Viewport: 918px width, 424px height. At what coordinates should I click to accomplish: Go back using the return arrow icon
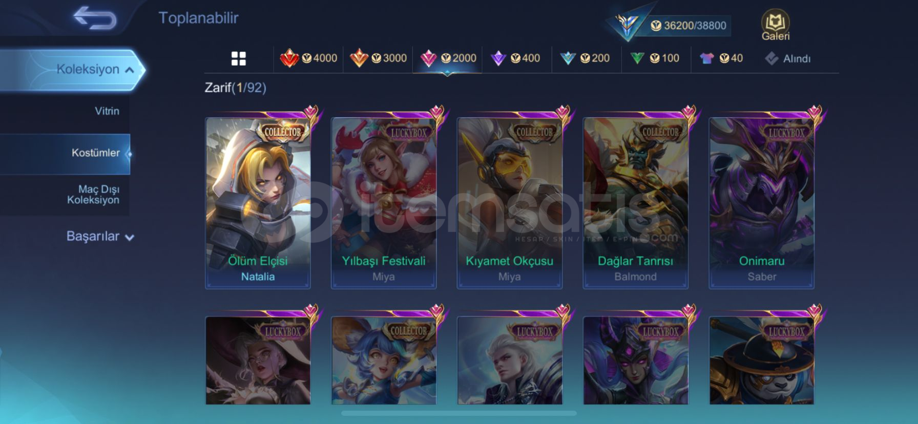coord(95,18)
